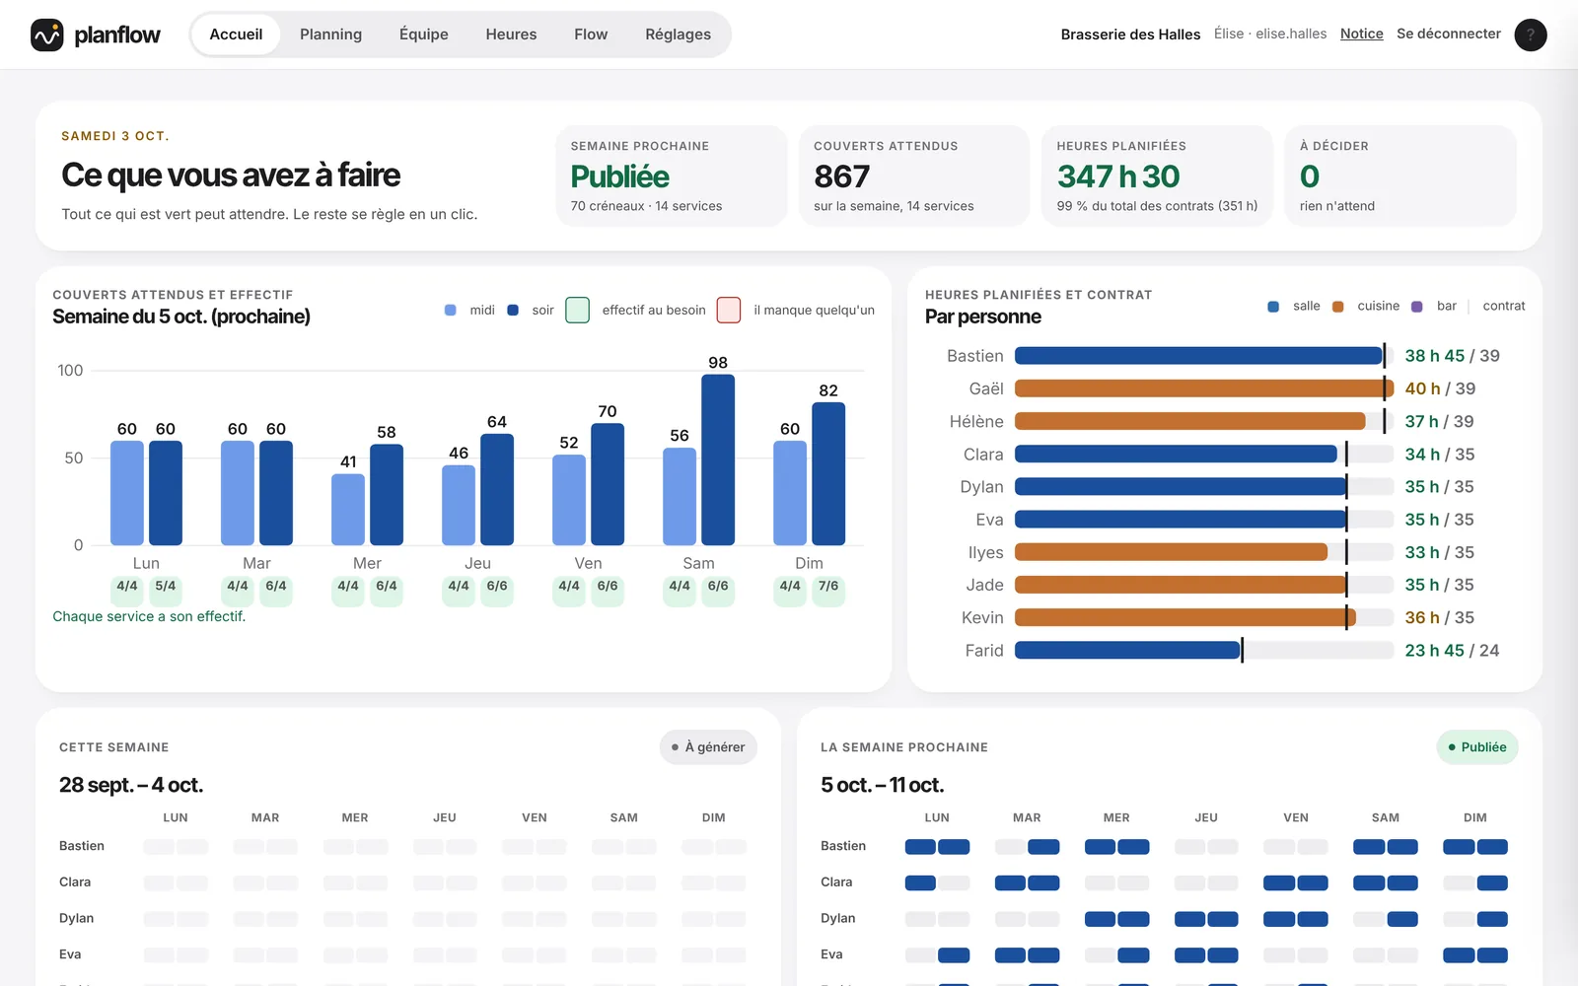Click Bastien's empty Monday slot this week
Viewport: 1578px width, 986px height.
click(176, 847)
